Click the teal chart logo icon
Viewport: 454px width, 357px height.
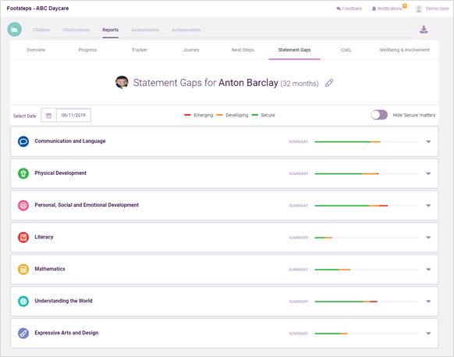click(15, 29)
